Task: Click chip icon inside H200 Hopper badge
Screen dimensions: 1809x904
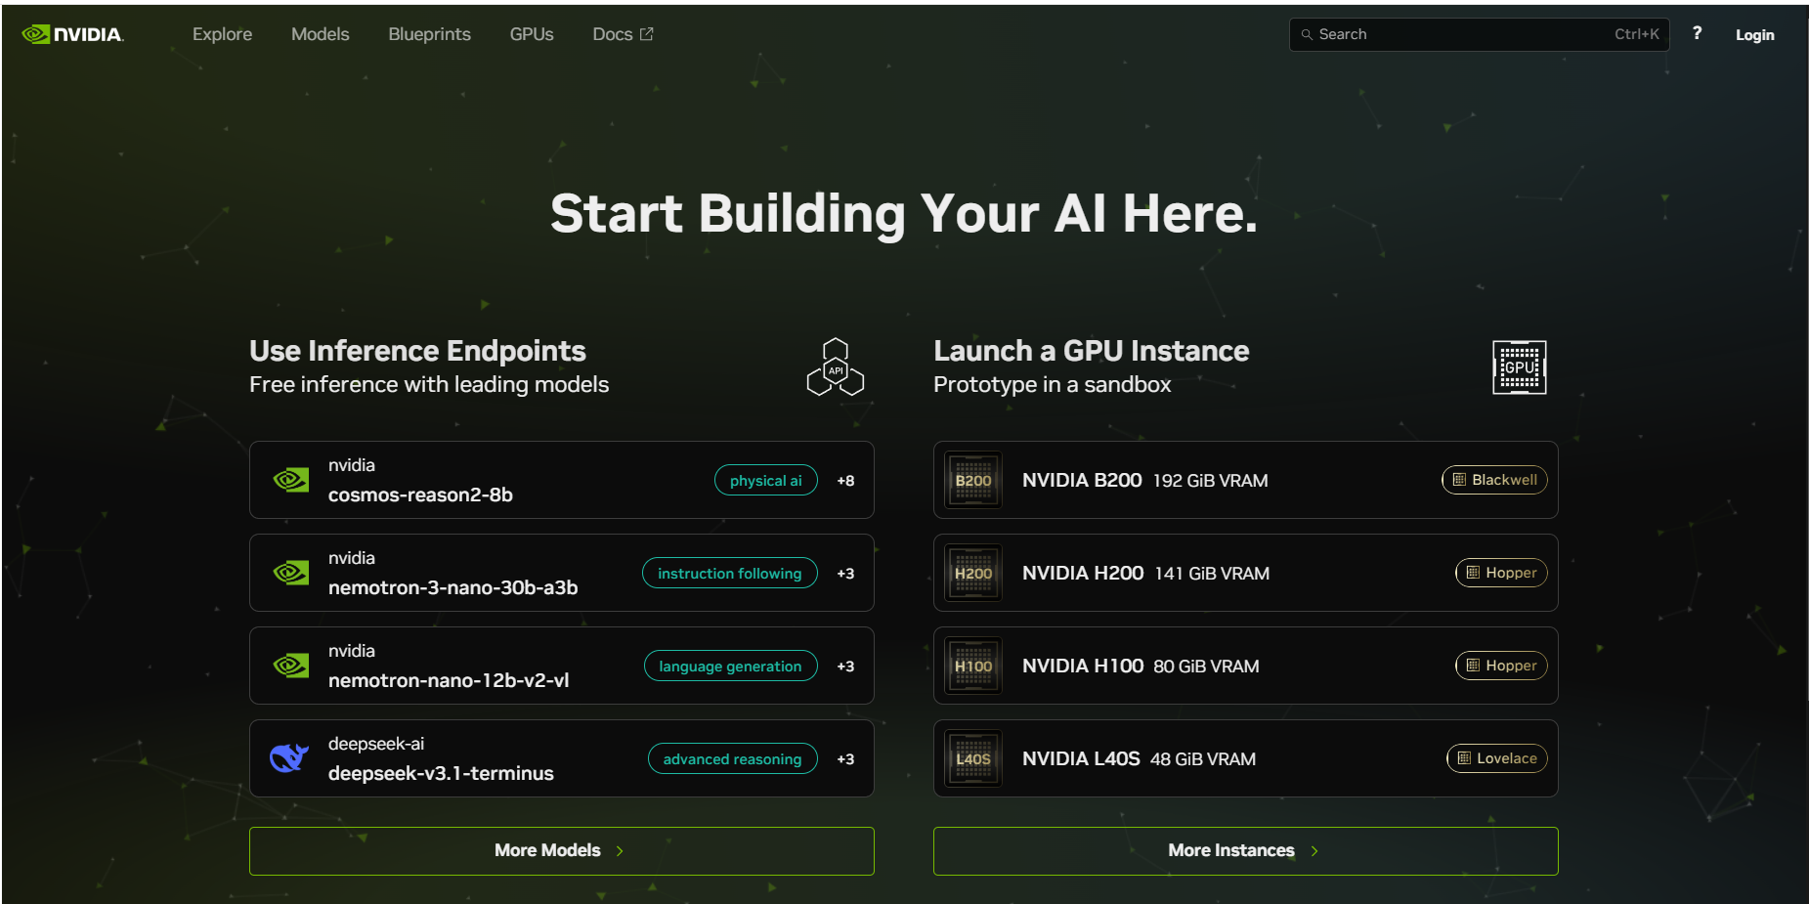Action: pyautogui.click(x=1473, y=573)
